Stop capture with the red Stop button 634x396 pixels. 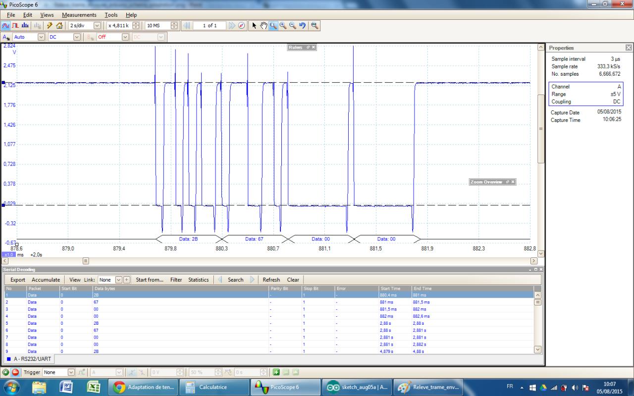tap(15, 372)
